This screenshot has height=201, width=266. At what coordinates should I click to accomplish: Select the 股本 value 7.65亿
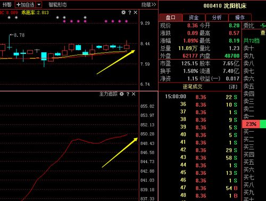click(x=231, y=63)
